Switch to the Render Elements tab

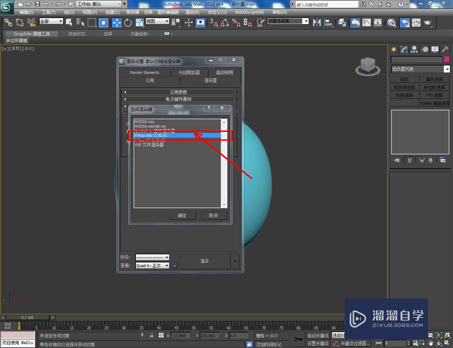coord(145,72)
